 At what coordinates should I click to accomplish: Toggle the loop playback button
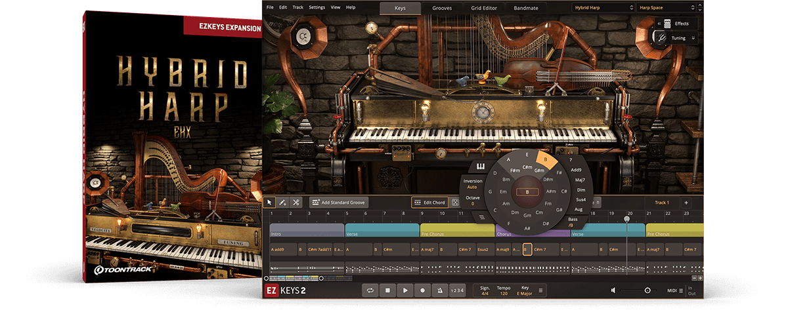point(370,290)
